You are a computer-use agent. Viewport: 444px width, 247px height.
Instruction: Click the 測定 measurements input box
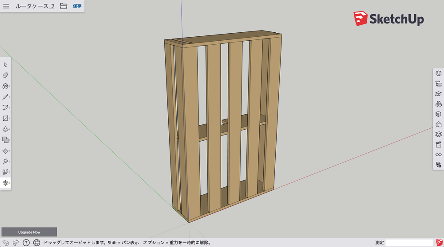coord(409,243)
